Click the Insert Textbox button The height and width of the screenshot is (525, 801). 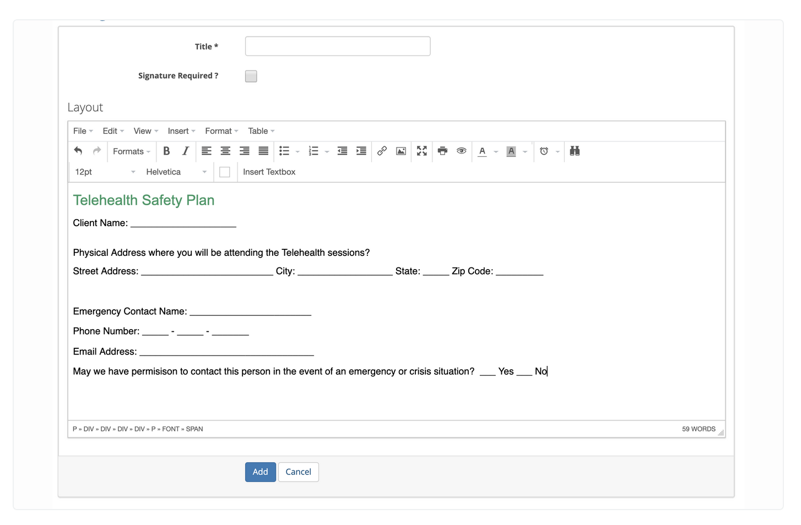pyautogui.click(x=269, y=172)
